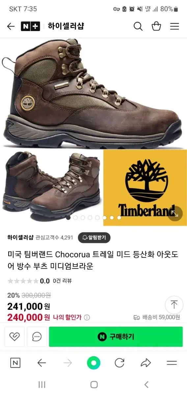This screenshot has height=396, width=187.
Task: Show the 나의 할인가 info tooltip
Action: point(87,317)
